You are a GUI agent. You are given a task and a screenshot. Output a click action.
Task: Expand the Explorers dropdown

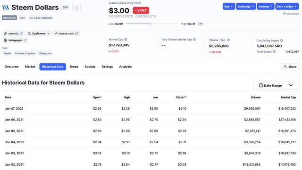click(x=39, y=33)
